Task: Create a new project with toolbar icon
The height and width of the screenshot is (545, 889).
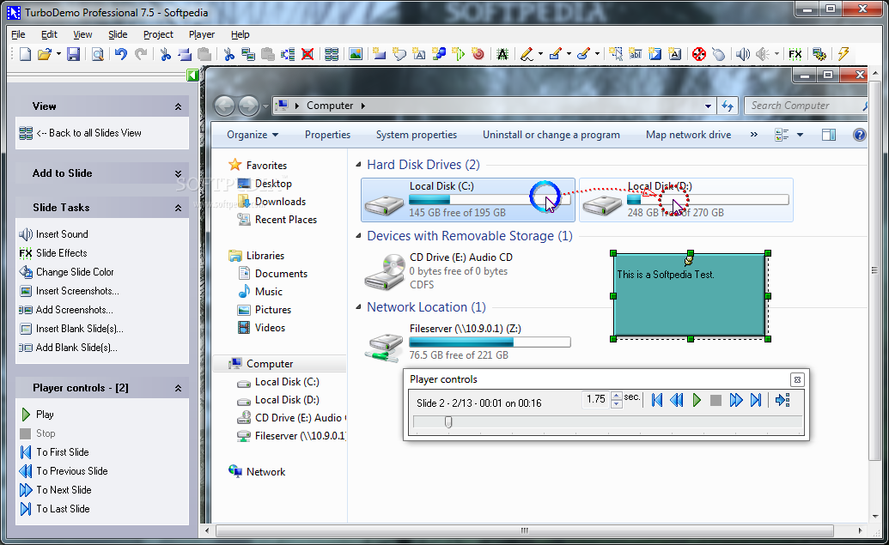Action: (x=25, y=54)
